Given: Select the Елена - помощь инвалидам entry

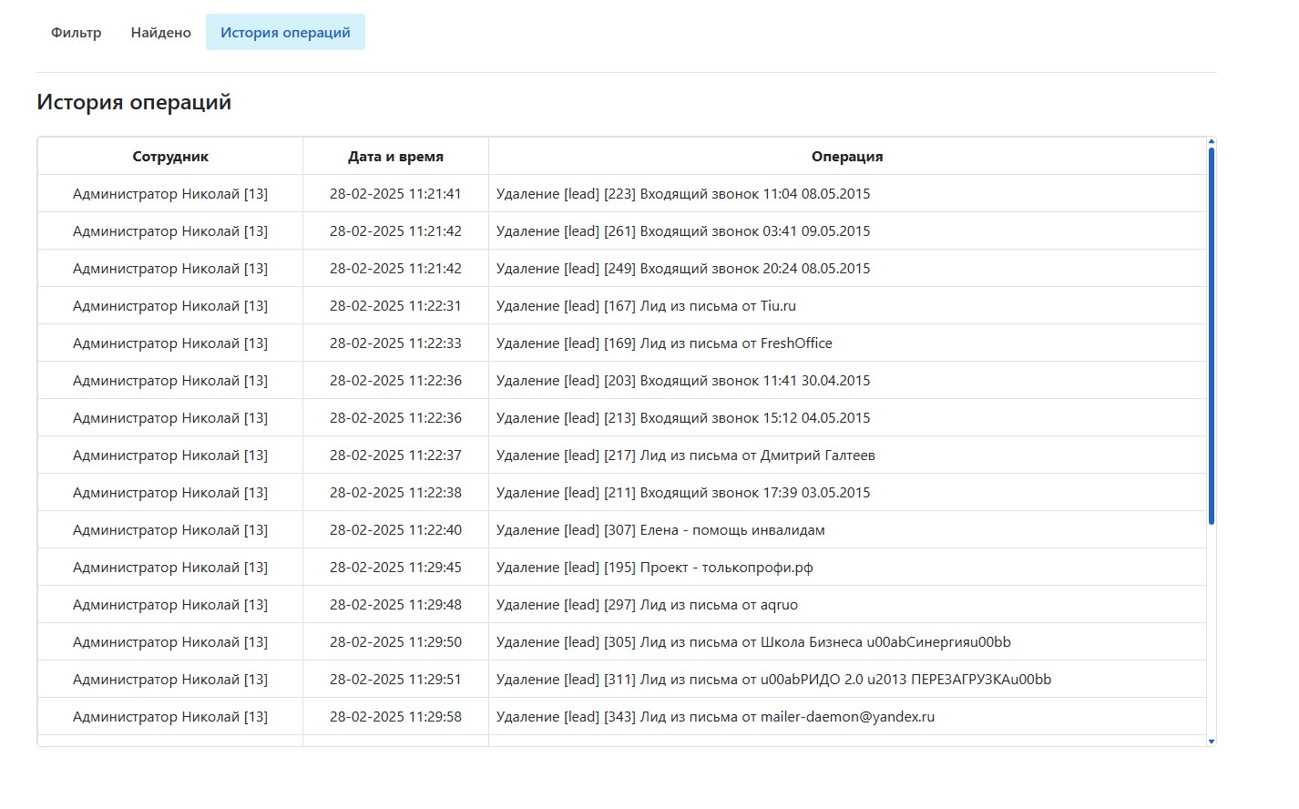Looking at the screenshot, I should pos(660,530).
